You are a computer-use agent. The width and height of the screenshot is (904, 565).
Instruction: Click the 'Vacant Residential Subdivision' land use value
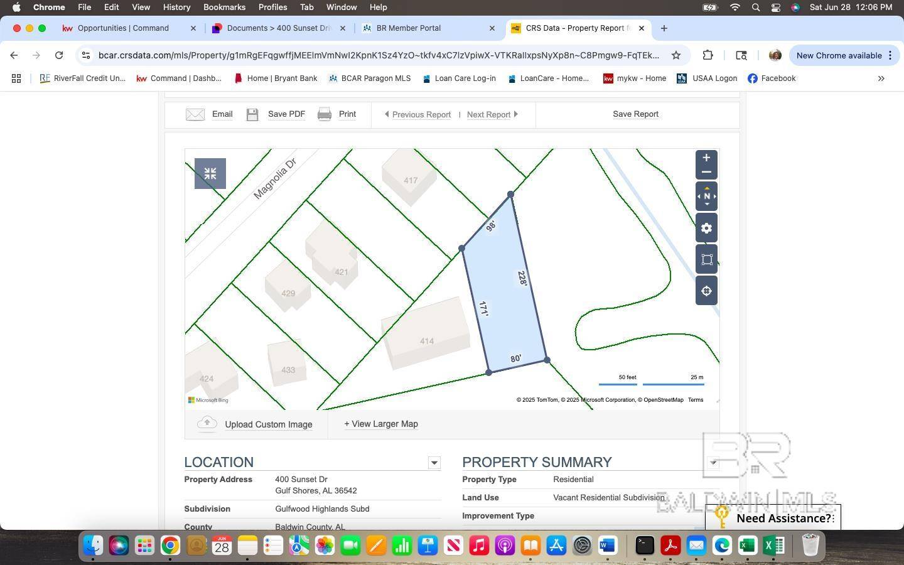[609, 498]
